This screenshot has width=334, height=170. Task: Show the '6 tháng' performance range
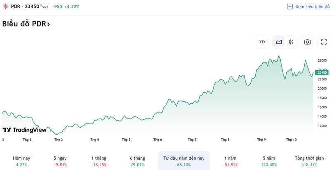click(137, 161)
